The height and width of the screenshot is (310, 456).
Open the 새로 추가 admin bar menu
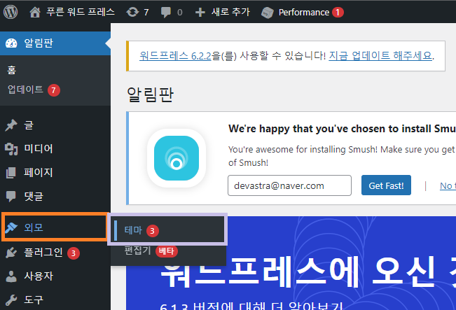230,12
